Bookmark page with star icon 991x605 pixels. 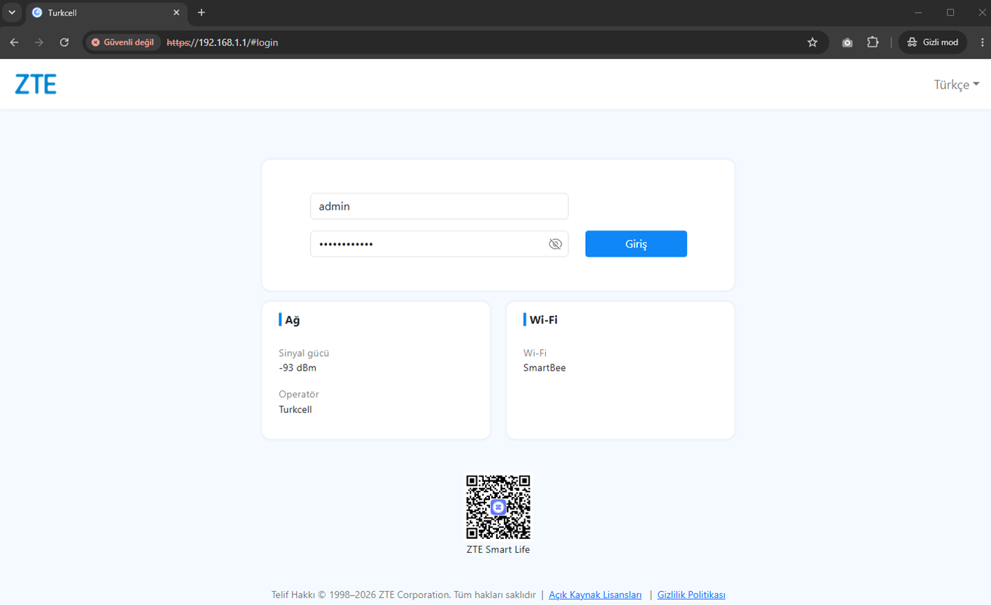coord(813,42)
